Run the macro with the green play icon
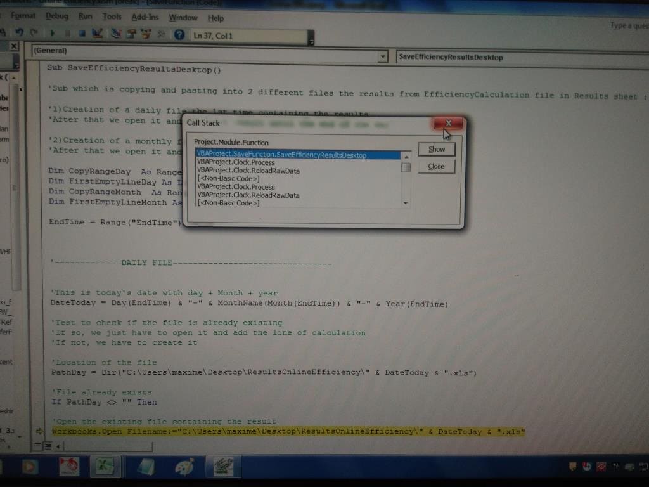Image resolution: width=649 pixels, height=487 pixels. (x=52, y=33)
